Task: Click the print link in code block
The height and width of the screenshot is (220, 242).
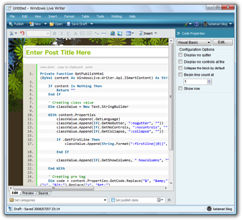Action: (89, 67)
